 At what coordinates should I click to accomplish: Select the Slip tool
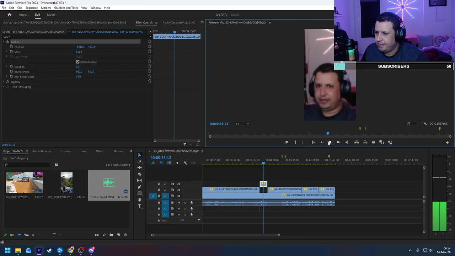pyautogui.click(x=139, y=180)
